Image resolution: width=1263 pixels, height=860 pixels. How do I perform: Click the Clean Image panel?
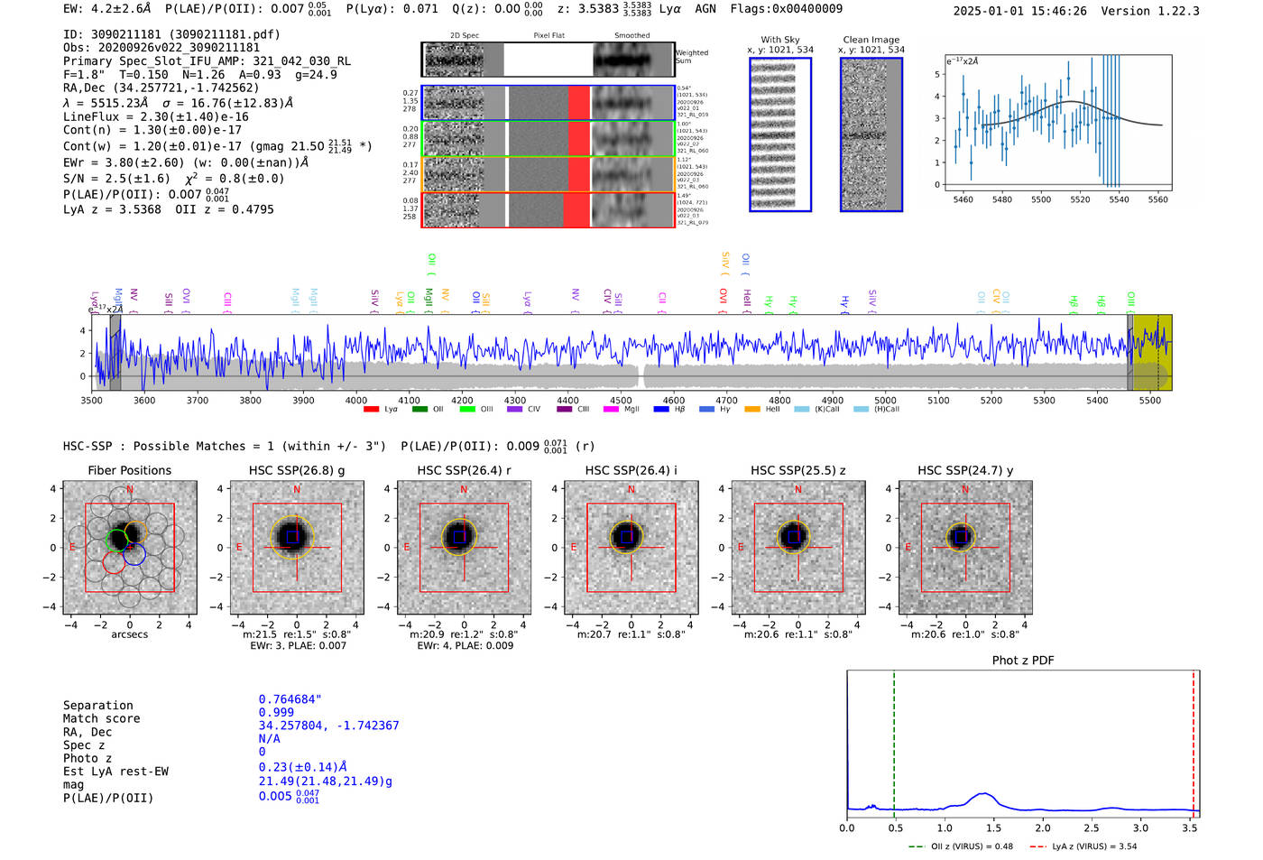871,134
